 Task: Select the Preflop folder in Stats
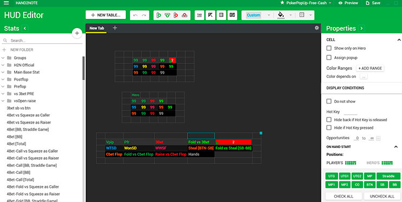pyautogui.click(x=20, y=87)
